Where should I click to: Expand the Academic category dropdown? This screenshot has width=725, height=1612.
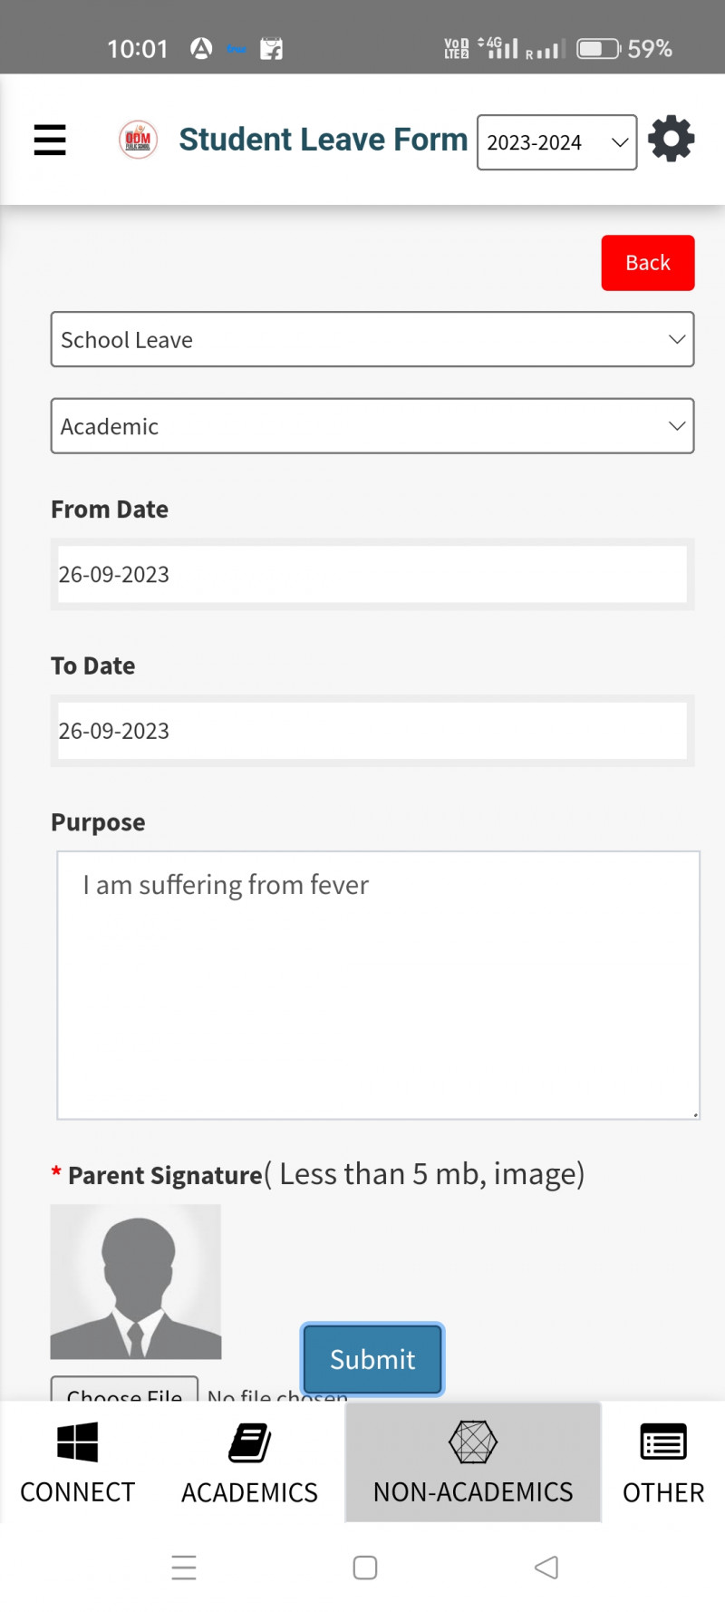[372, 426]
